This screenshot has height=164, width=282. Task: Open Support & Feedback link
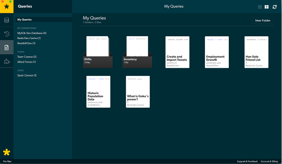point(247,161)
